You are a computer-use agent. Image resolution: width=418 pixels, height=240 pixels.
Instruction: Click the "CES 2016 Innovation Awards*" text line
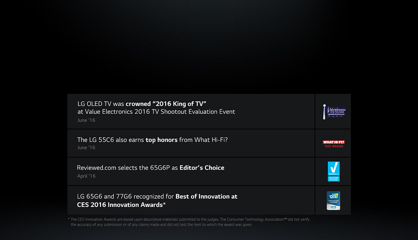(121, 205)
